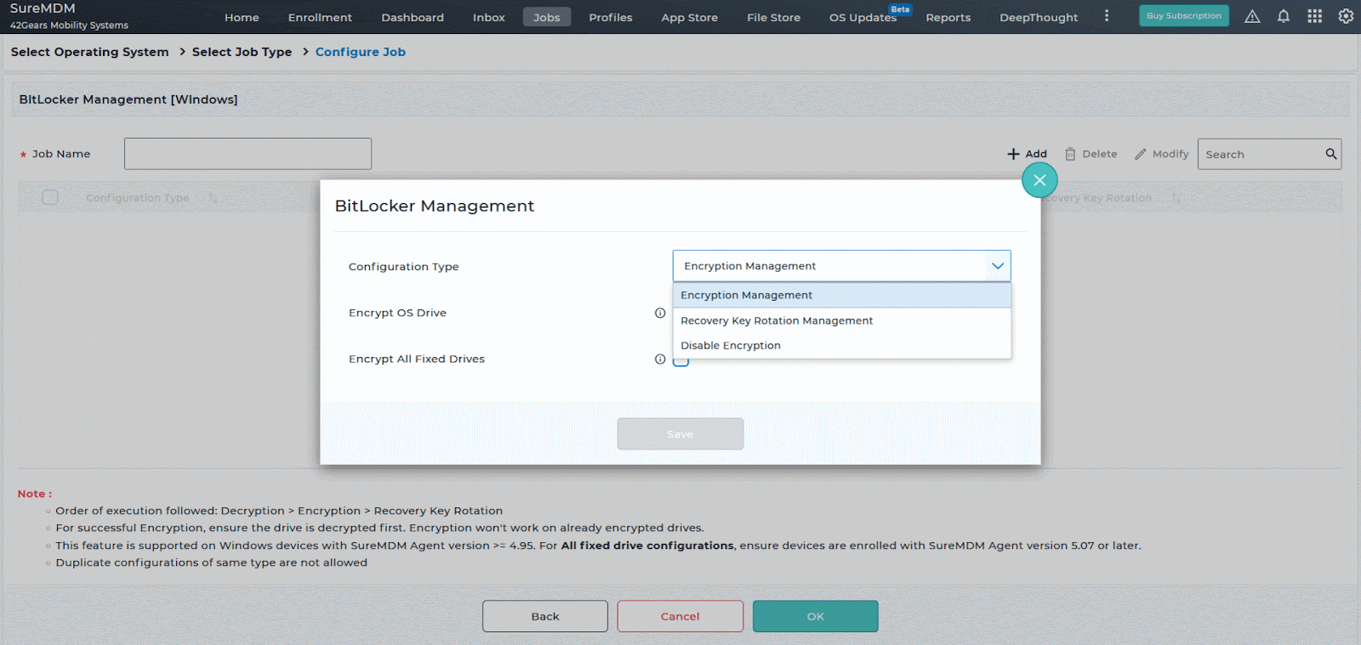The height and width of the screenshot is (645, 1361).
Task: Close the BitLocker Management dialog
Action: click(x=1039, y=180)
